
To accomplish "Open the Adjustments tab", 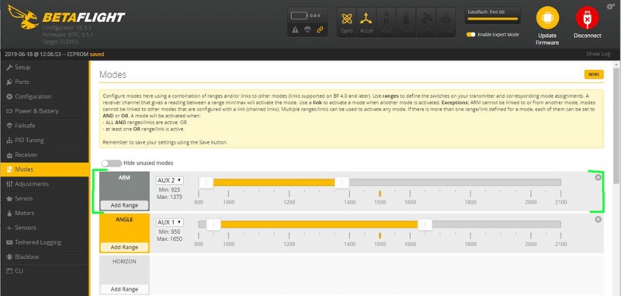I will tap(44, 184).
